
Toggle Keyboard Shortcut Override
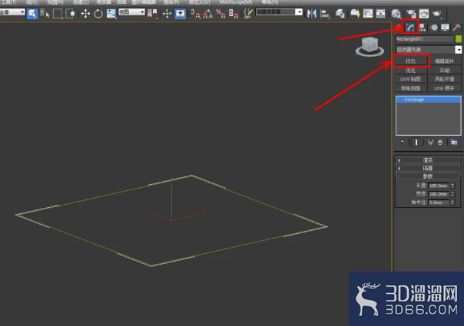[180, 14]
